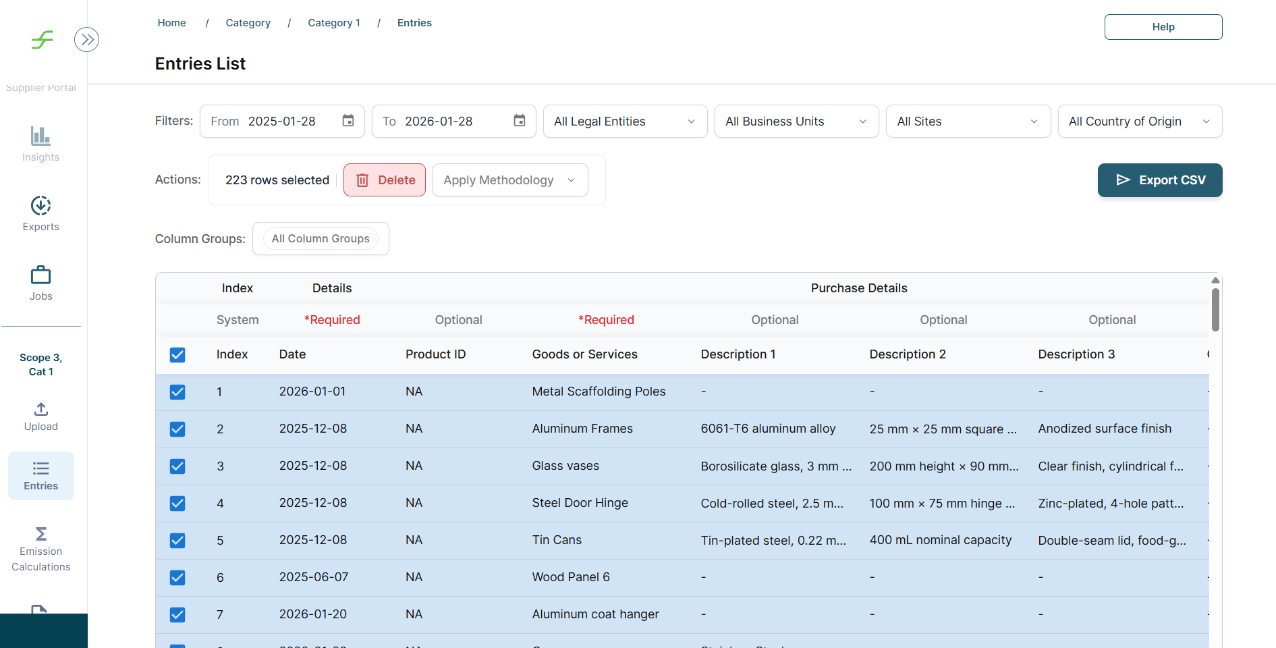Open the Exports download icon
1276x648 pixels.
[40, 205]
